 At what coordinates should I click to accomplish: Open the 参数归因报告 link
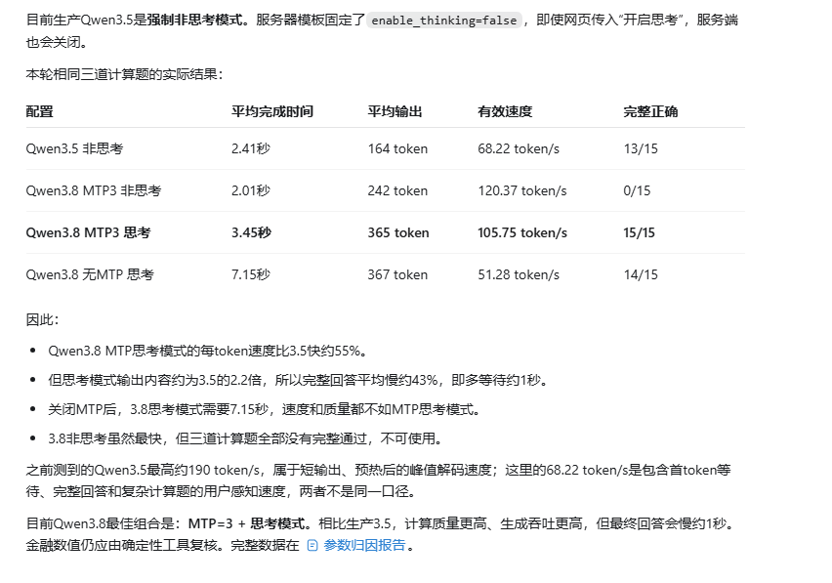point(364,545)
